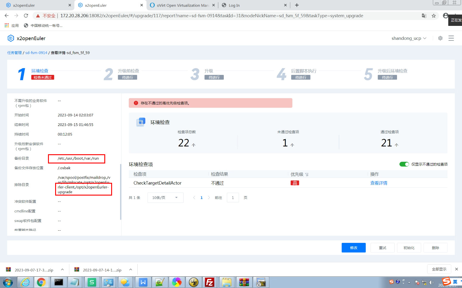Open the hamburger menu in the header
The height and width of the screenshot is (288, 462).
(451, 38)
